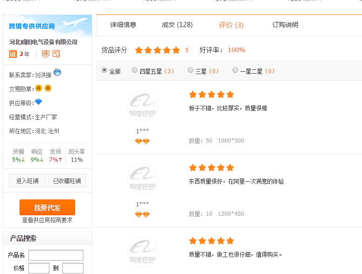
Task: Click the 好评率 100% value
Action: [x=236, y=50]
